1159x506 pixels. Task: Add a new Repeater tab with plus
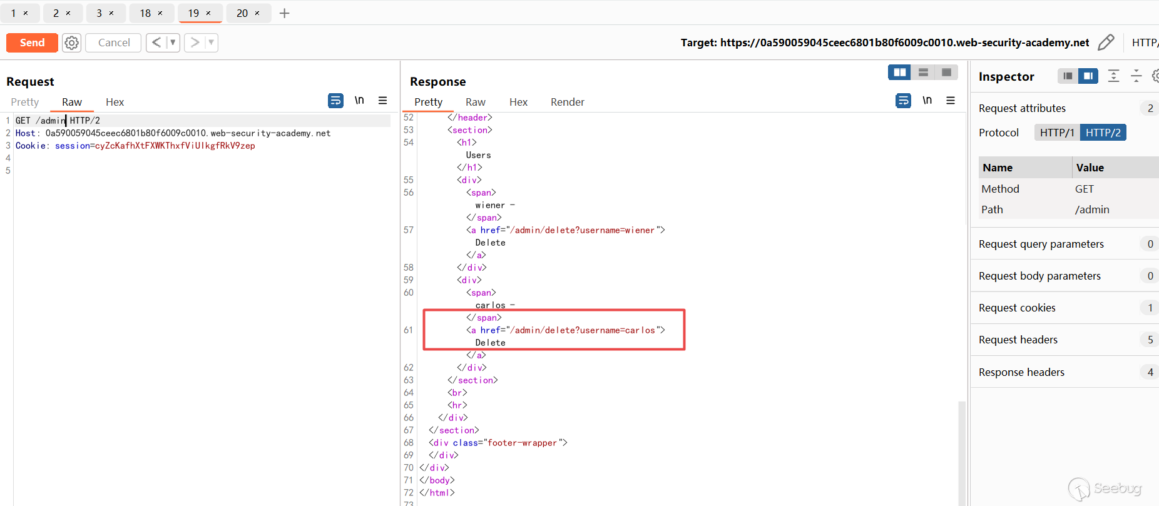(284, 13)
